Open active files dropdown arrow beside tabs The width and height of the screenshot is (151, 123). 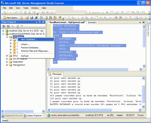[x=140, y=22]
